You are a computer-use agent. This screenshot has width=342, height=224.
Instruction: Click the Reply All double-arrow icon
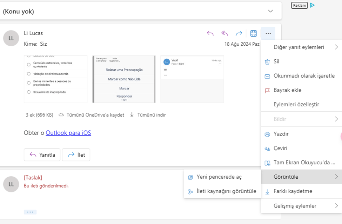pyautogui.click(x=224, y=33)
